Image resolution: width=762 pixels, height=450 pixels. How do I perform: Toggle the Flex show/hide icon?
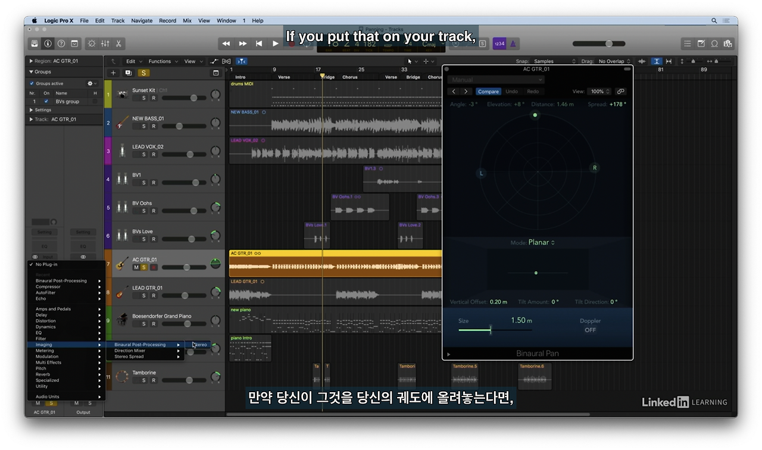(227, 61)
